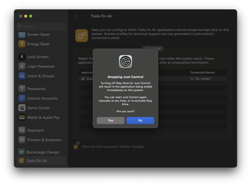Choose Game Center label
This screenshot has width=251, height=186.
pos(39,108)
